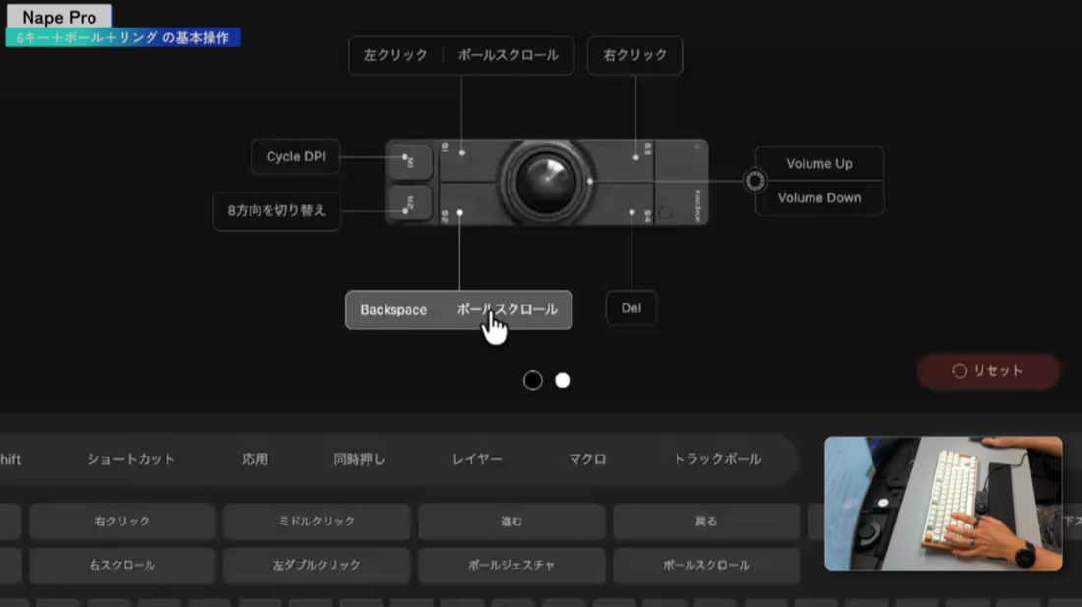Screen dimensions: 1082x607
Task: Click the trackball on the device image
Action: 546,183
